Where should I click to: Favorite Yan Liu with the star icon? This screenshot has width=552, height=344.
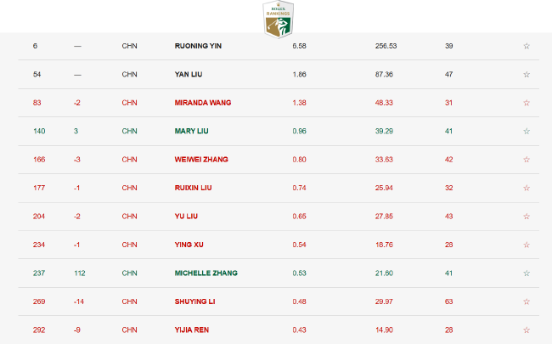point(527,75)
